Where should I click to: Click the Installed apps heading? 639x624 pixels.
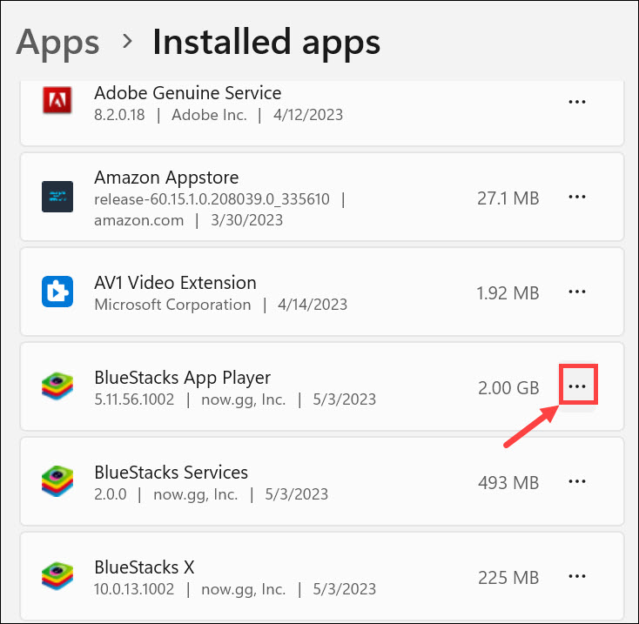tap(266, 42)
